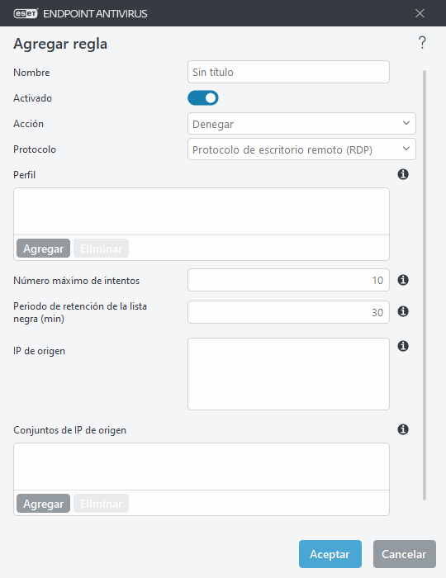Open the Acción dropdown showing Denegar
The image size is (446, 578).
coord(301,124)
